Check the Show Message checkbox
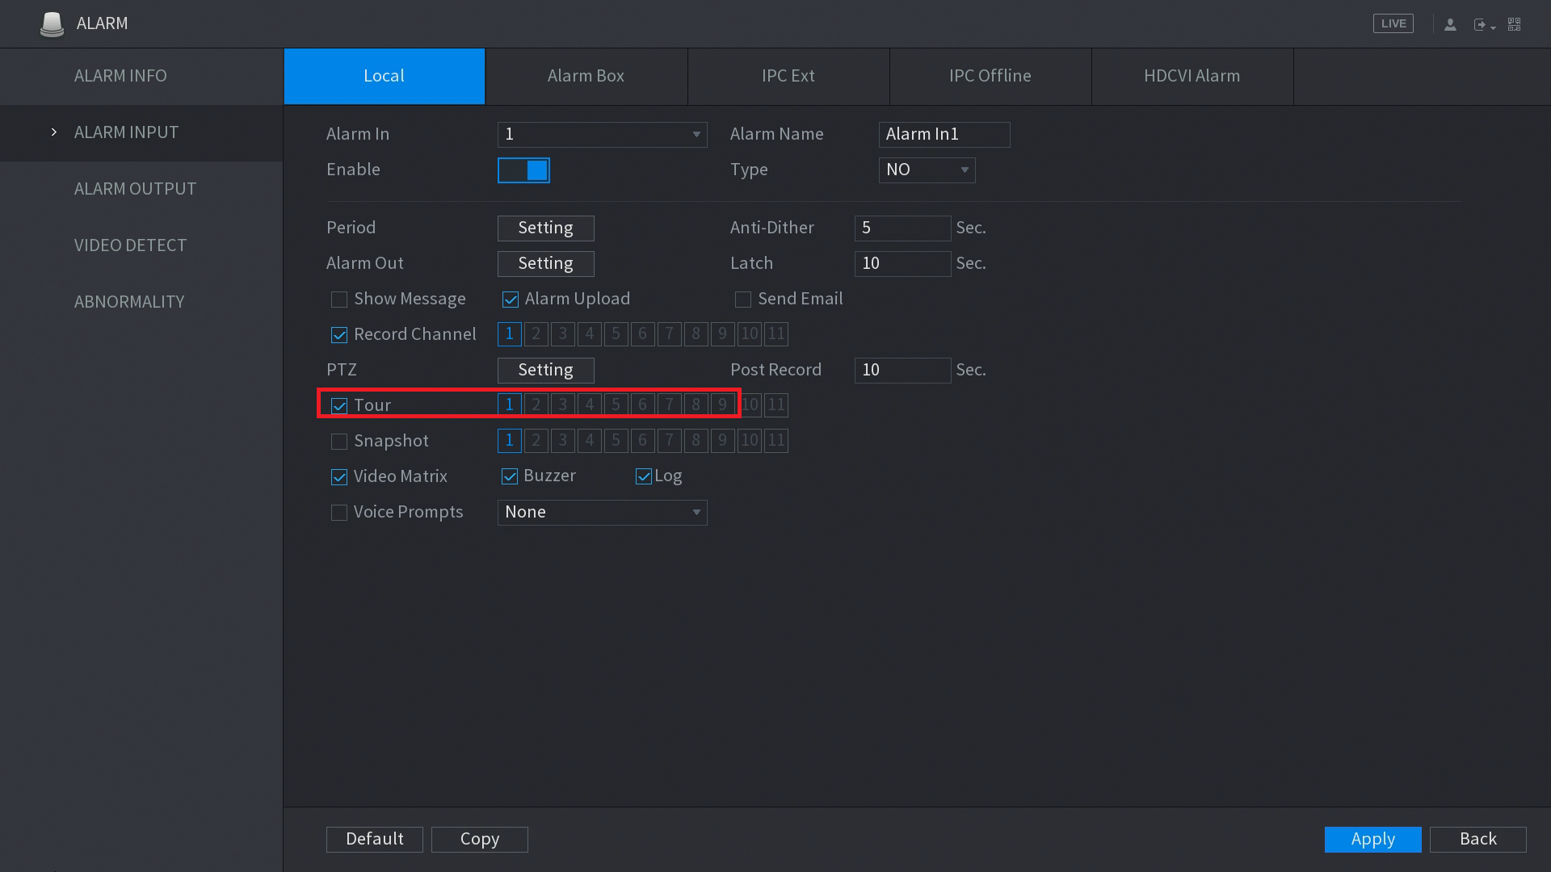This screenshot has height=872, width=1551. pyautogui.click(x=339, y=300)
